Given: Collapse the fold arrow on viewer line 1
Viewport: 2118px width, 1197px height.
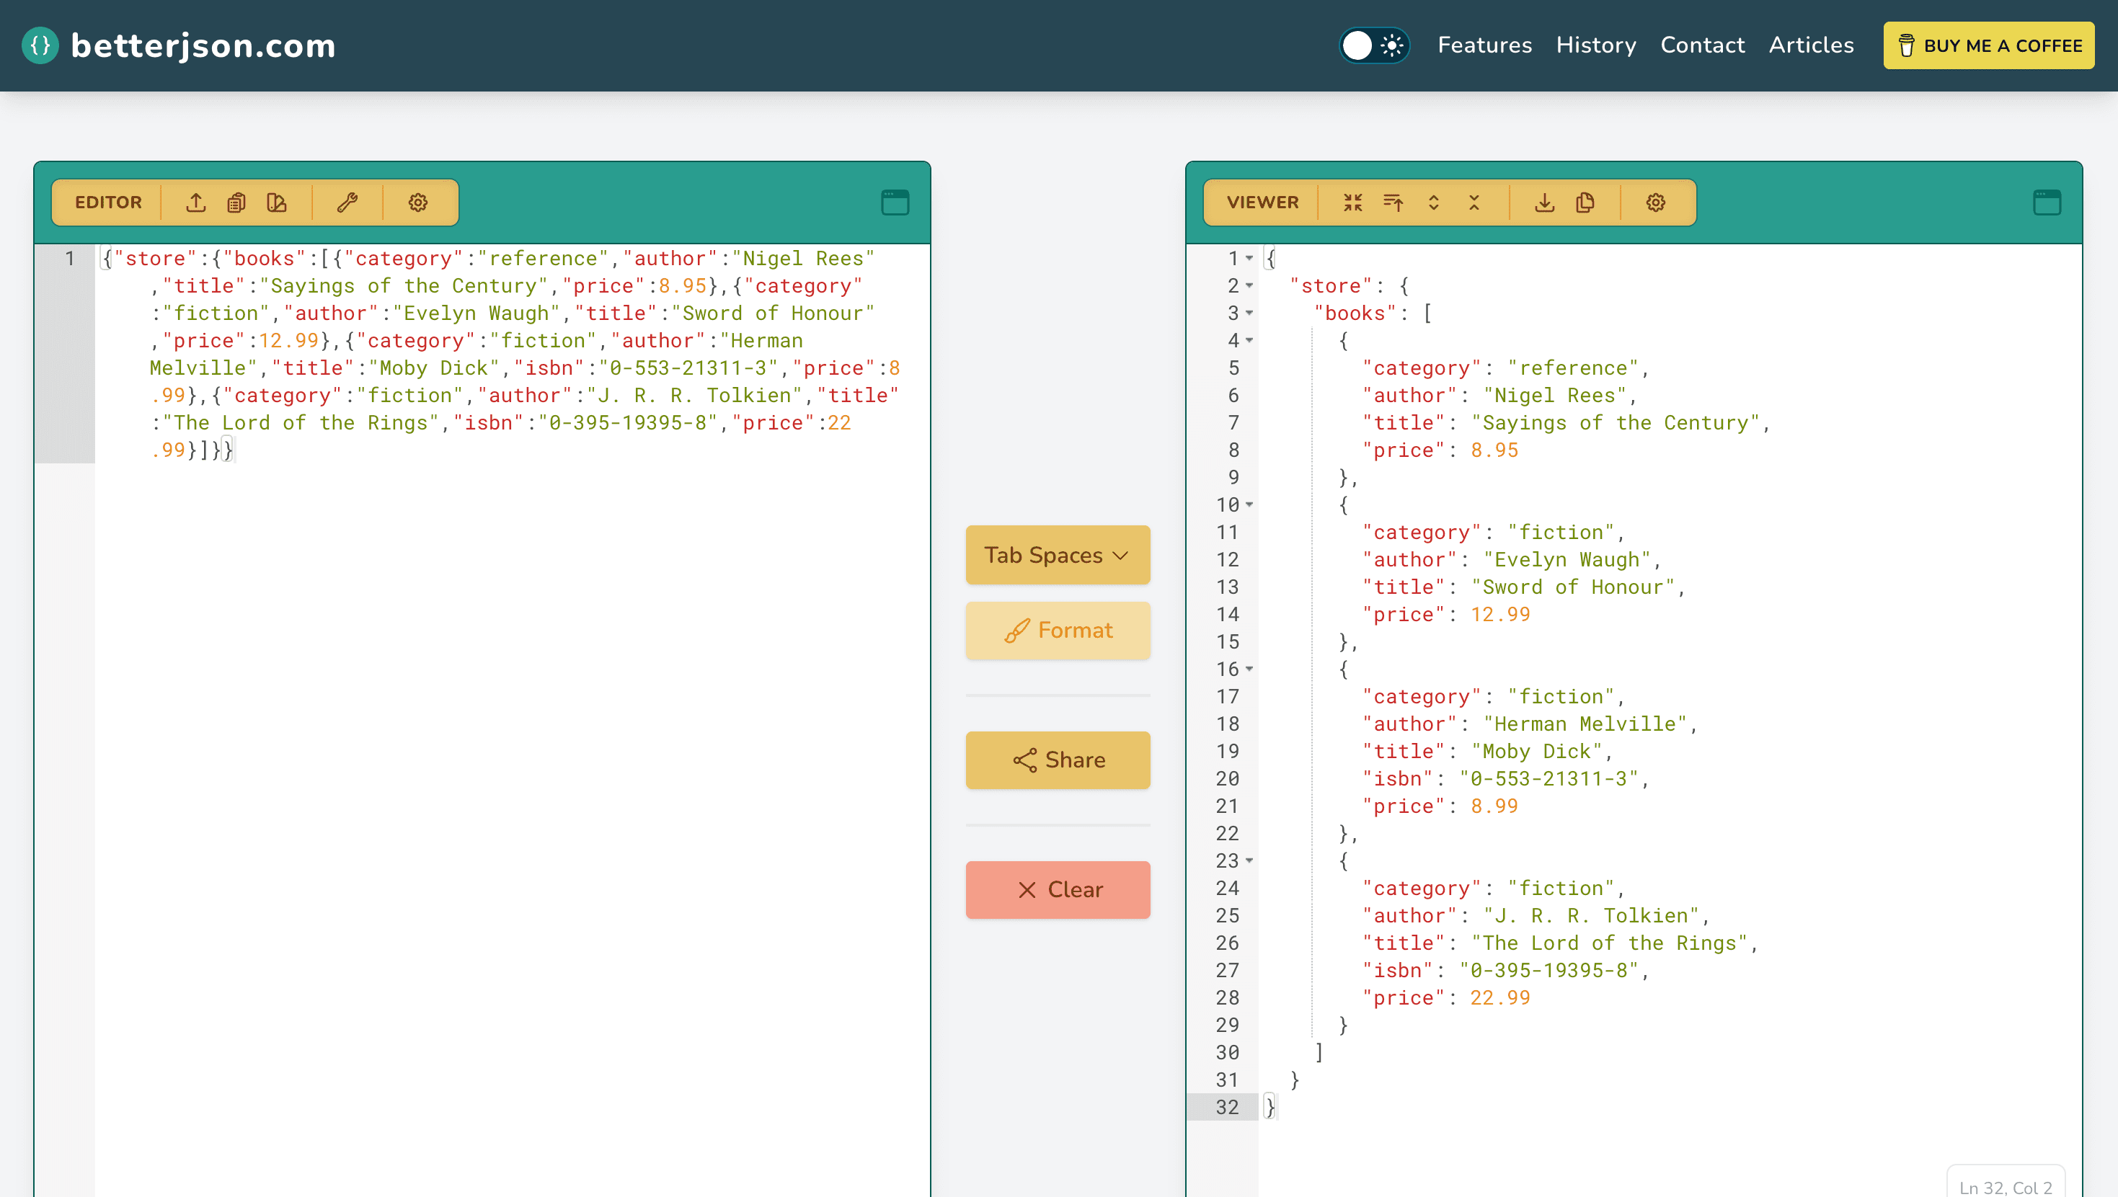Looking at the screenshot, I should pyautogui.click(x=1249, y=259).
